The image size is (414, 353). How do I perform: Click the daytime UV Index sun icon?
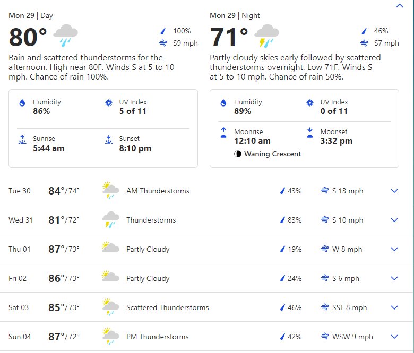(x=109, y=102)
